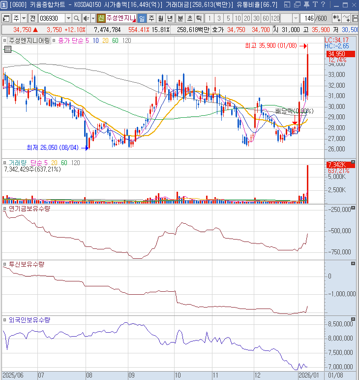Click the 주성엔지니어링 chart legend label
359x380 pixels.
30,40
